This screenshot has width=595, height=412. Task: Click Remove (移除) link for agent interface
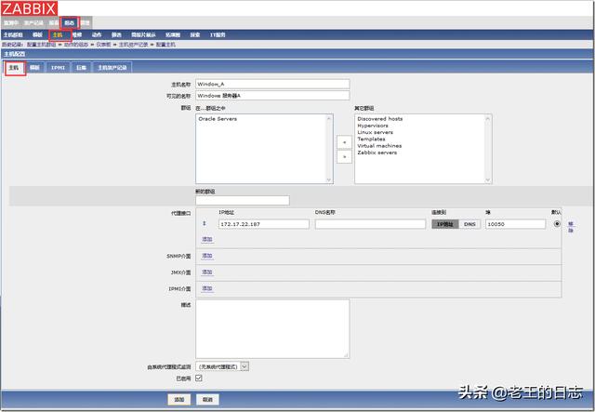coord(571,227)
